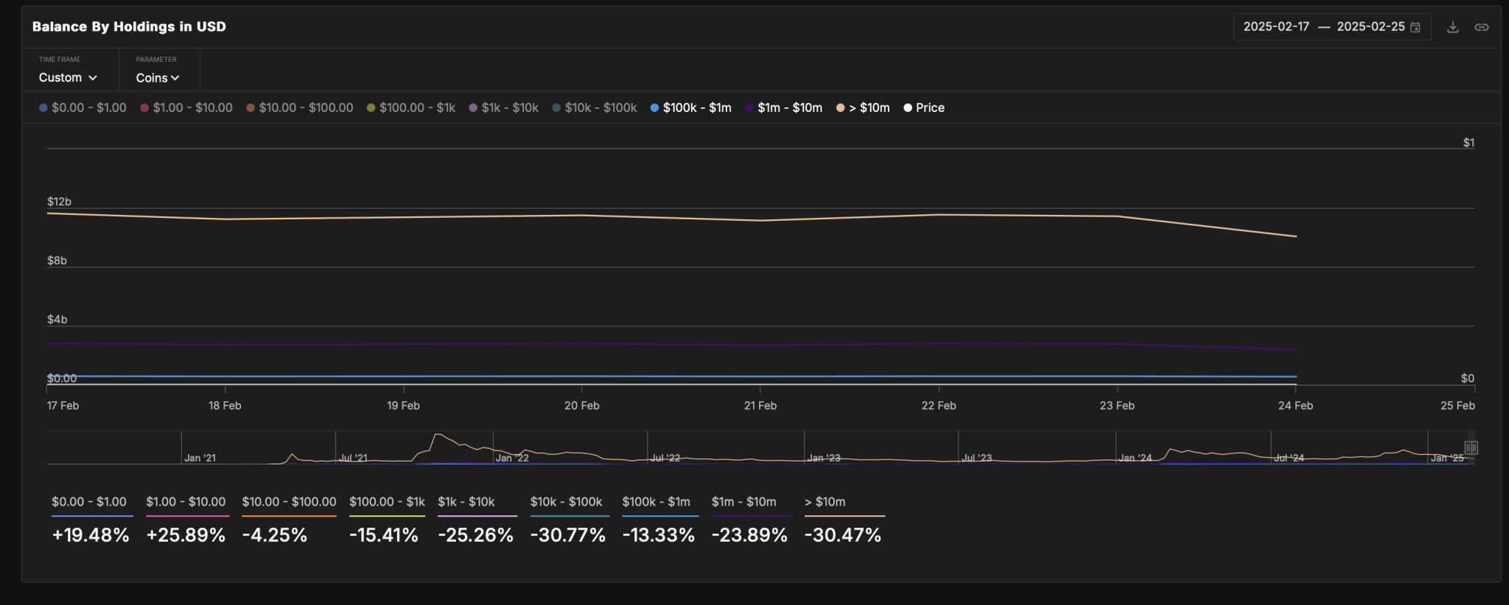Toggle the $0.00 - $1.00 legend series
This screenshot has height=605, width=1509.
pos(83,107)
